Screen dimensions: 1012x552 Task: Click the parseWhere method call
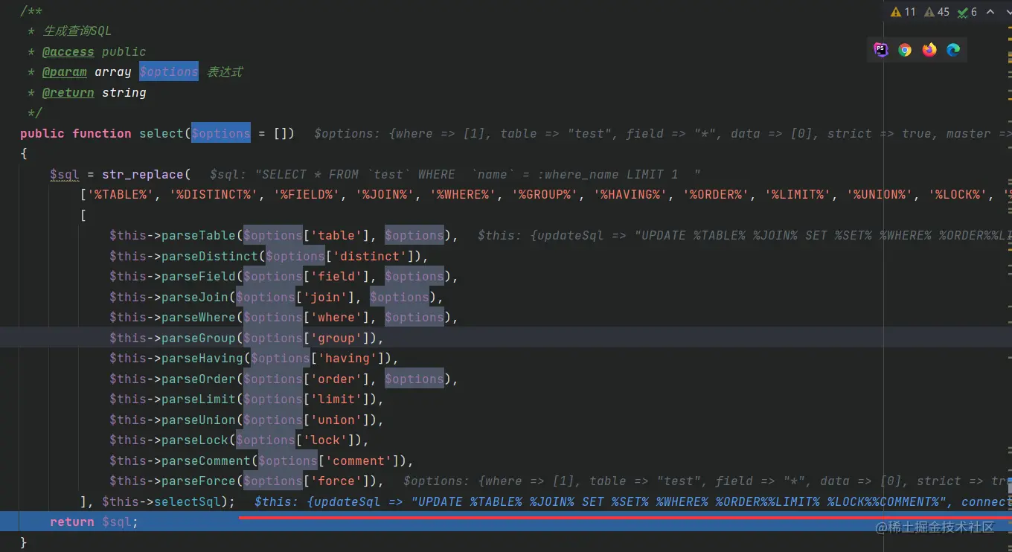(x=199, y=318)
